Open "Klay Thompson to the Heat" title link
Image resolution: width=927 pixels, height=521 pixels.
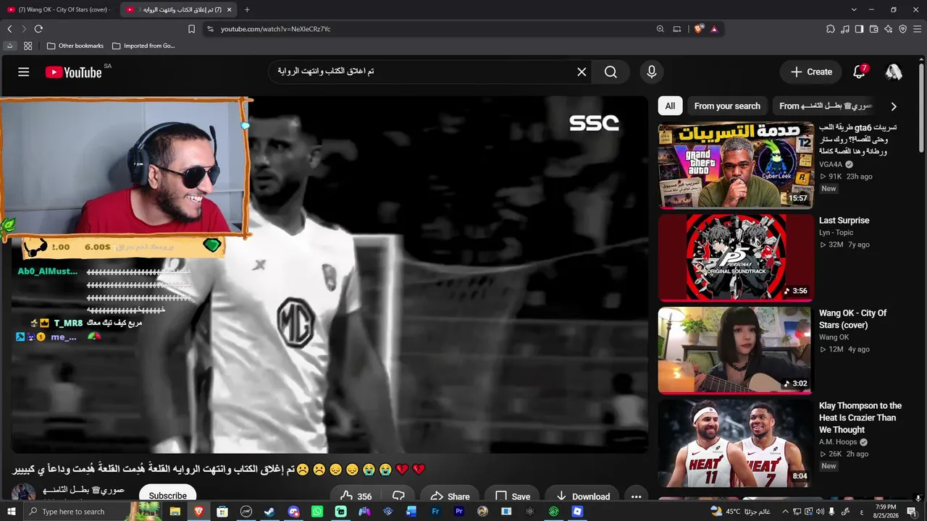860,418
